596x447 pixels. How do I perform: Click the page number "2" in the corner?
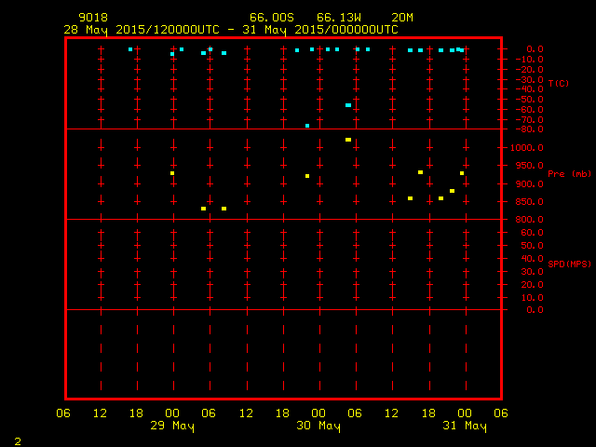pyautogui.click(x=17, y=440)
